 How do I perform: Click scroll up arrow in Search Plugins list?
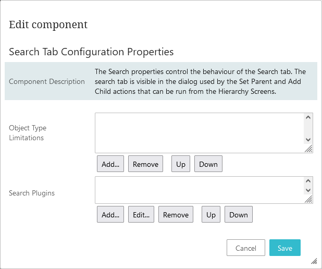(x=308, y=181)
